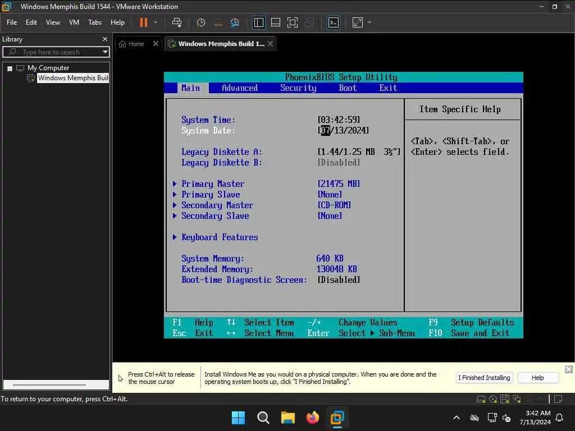Open notification bell

point(560,418)
